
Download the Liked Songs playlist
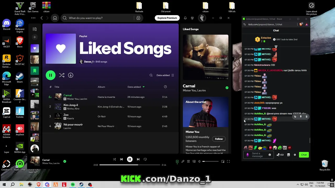[71, 75]
